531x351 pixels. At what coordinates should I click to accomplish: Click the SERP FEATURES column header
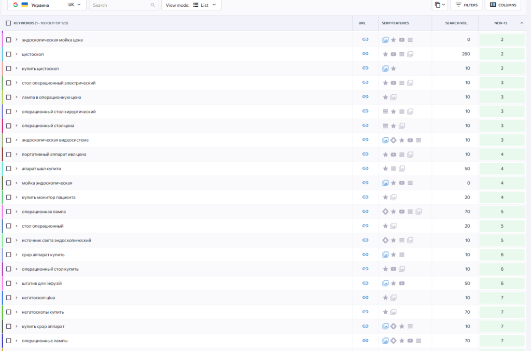click(x=395, y=23)
